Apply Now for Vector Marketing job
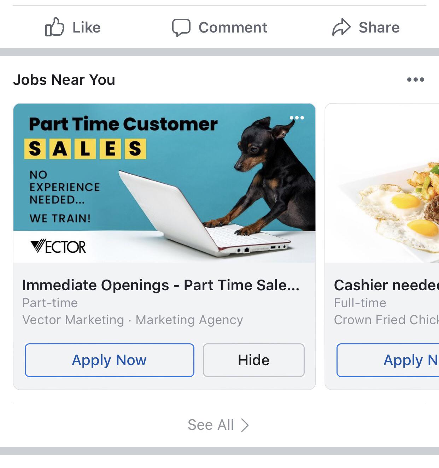This screenshot has width=439, height=468. point(109,360)
